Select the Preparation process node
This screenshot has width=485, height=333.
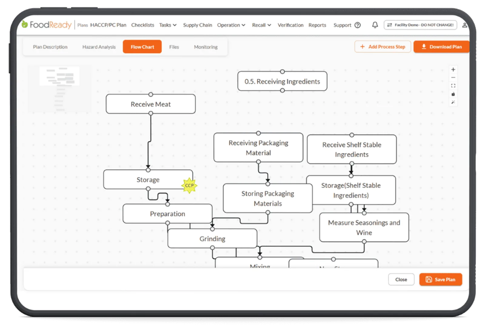click(x=167, y=214)
